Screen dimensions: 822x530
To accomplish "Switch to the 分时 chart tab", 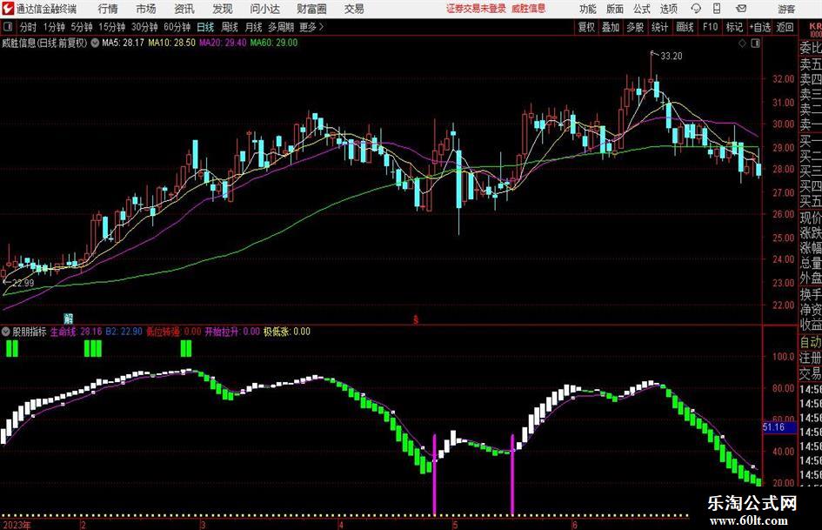I will (28, 27).
